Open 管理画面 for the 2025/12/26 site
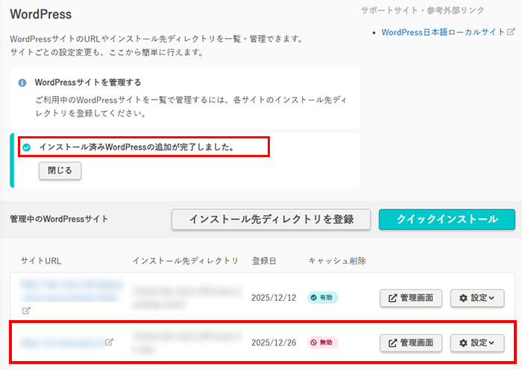This screenshot has width=522, height=370. point(411,342)
